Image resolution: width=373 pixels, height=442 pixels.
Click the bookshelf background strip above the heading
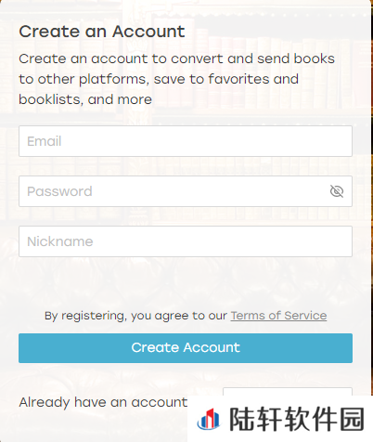(186, 9)
